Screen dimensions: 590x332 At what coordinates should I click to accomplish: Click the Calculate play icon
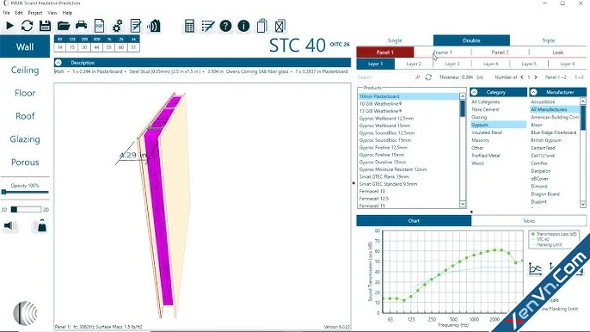(9, 26)
